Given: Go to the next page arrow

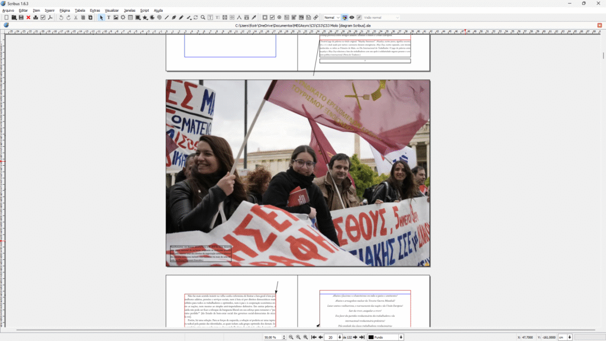Looking at the screenshot, I should 354,337.
